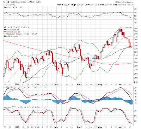Click the 80 level on Slow STO axis
Viewport: 141px width, 129px height.
click(x=135, y=111)
